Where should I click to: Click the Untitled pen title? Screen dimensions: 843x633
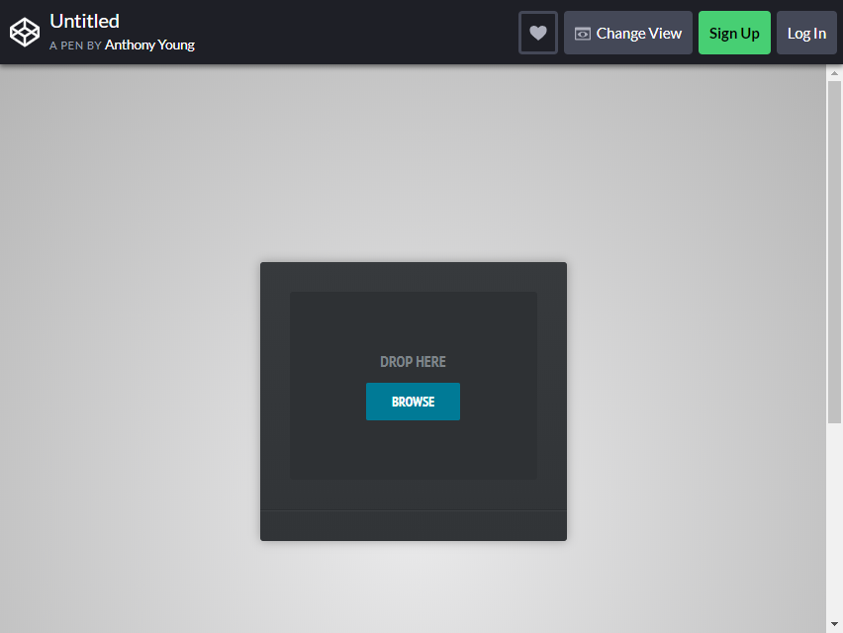(x=84, y=22)
